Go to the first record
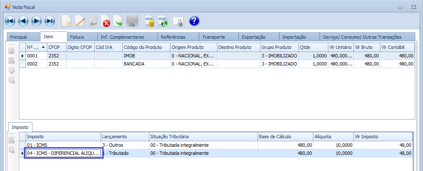Screen dimensions: 423x171 point(10,21)
